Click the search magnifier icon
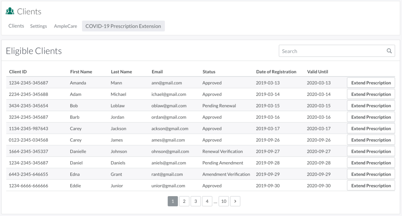Screen dimensions: 402x216 click(389, 51)
